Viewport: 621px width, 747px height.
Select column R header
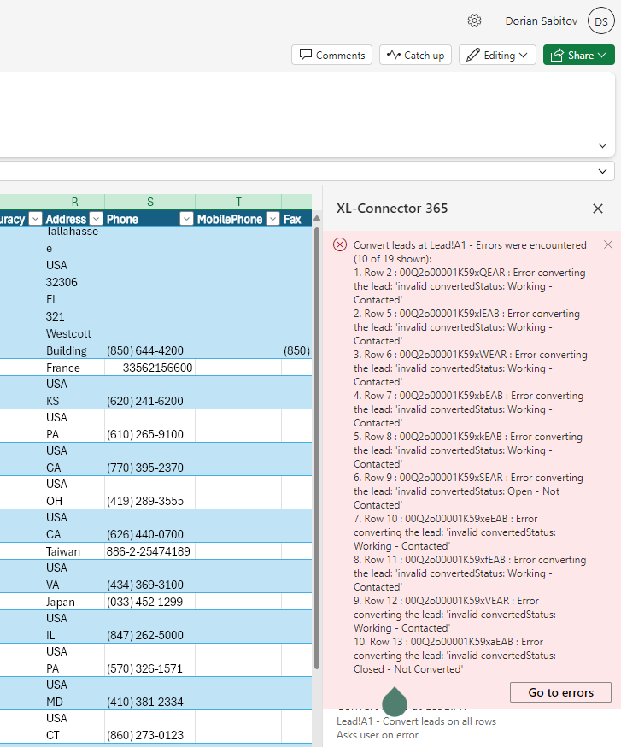(74, 202)
